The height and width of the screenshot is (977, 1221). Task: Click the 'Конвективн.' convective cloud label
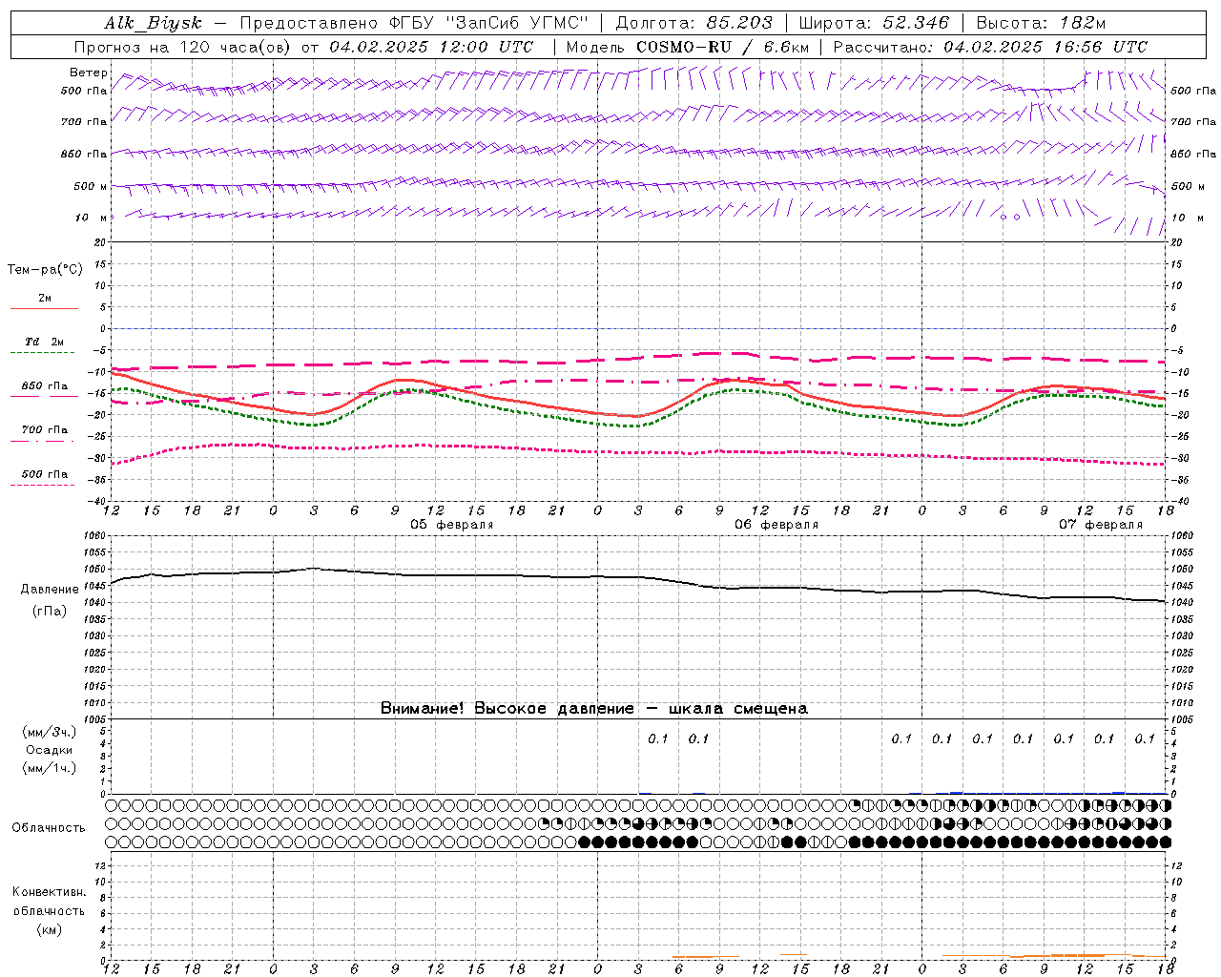pyautogui.click(x=49, y=891)
